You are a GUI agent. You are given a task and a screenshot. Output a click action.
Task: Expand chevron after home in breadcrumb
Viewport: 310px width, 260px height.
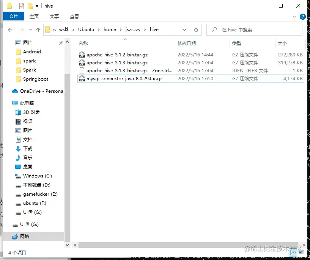pyautogui.click(x=121, y=30)
